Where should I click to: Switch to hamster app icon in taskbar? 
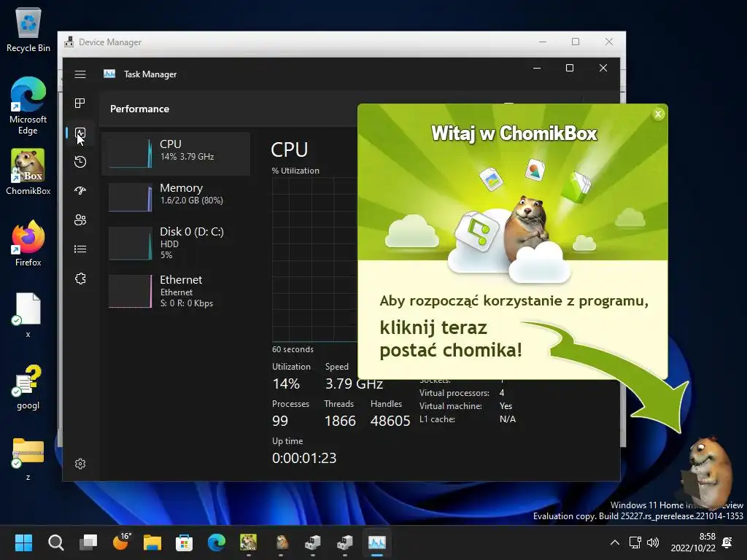[281, 542]
